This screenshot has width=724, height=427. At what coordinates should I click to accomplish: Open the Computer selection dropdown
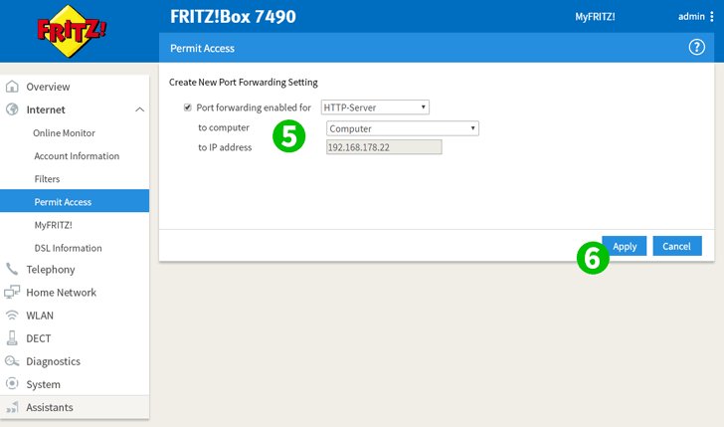point(402,128)
